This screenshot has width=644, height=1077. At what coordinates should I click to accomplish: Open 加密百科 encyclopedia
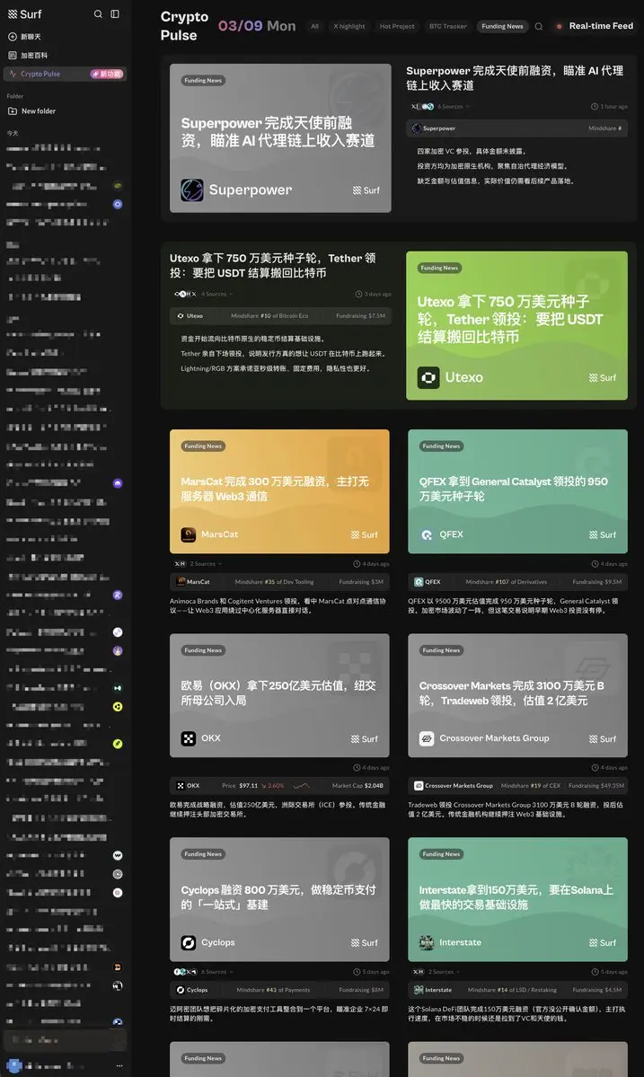28,55
